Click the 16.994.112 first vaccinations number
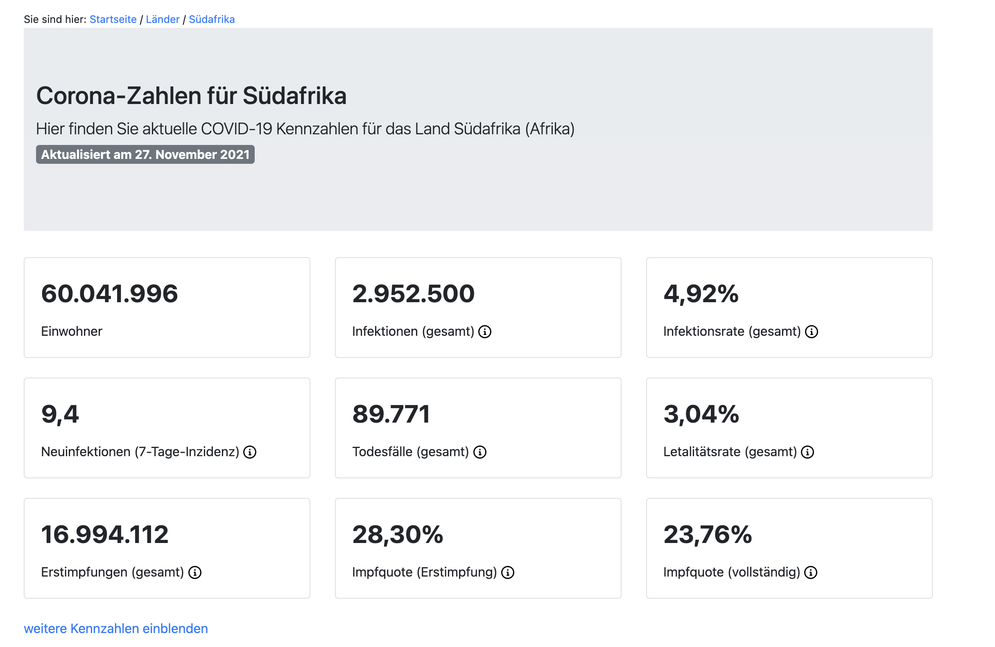 coord(104,534)
